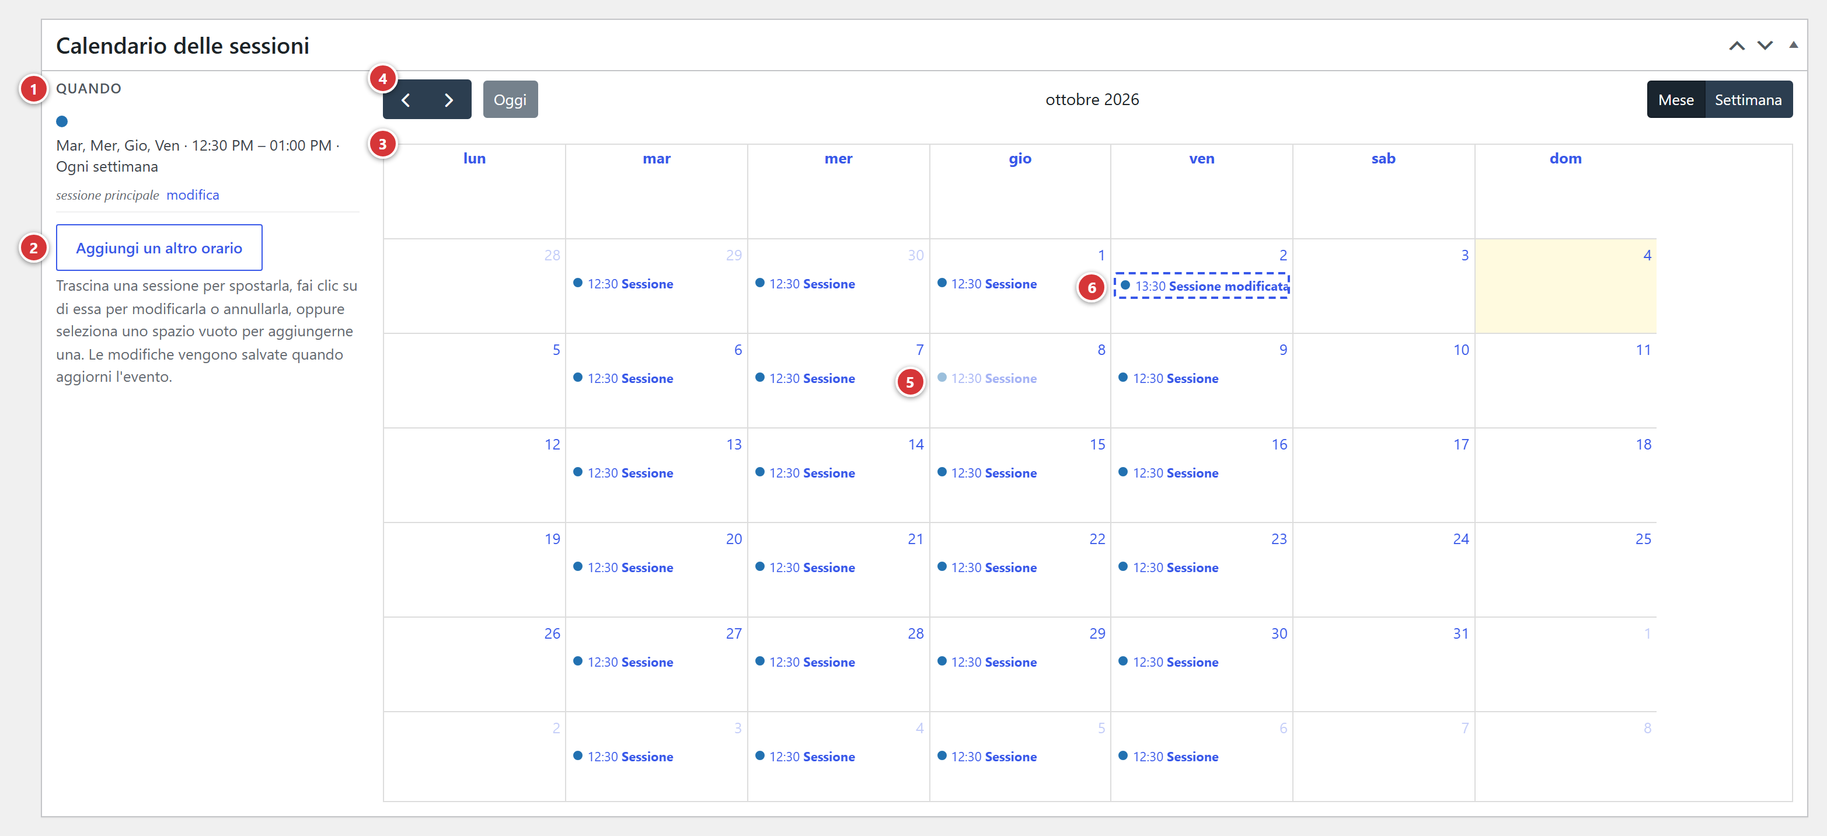Select day number 17 in the calendar

pos(1461,445)
